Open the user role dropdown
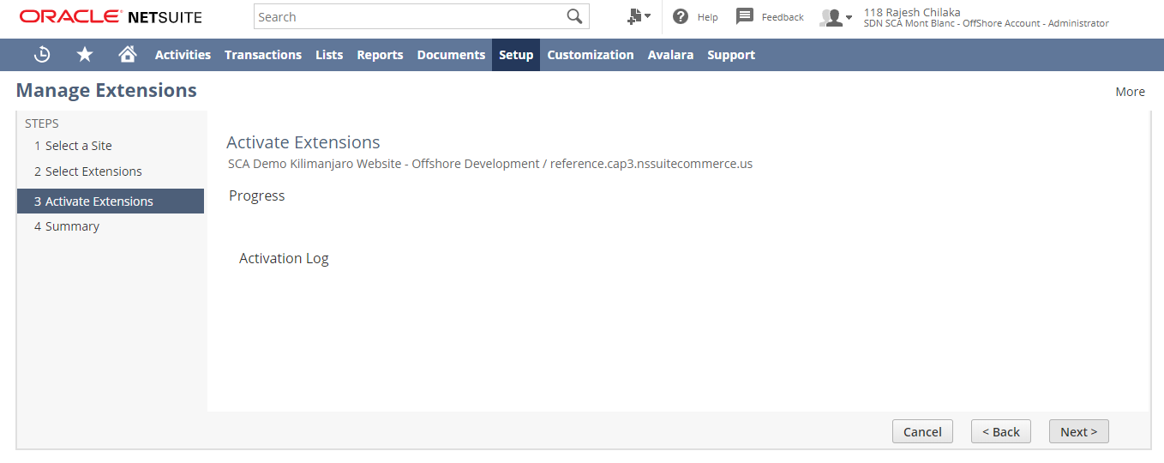This screenshot has width=1164, height=463. coord(836,18)
